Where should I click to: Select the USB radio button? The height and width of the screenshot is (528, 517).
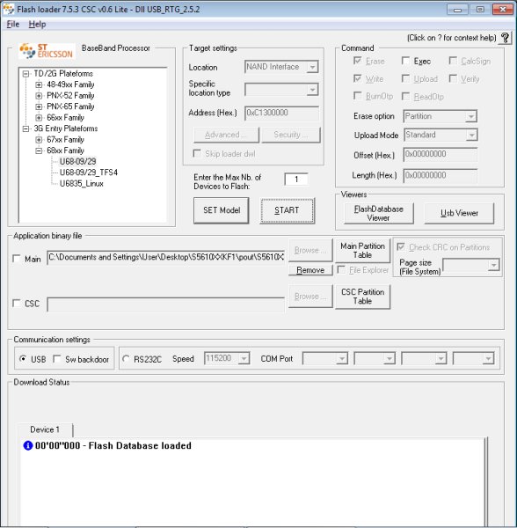tap(23, 359)
